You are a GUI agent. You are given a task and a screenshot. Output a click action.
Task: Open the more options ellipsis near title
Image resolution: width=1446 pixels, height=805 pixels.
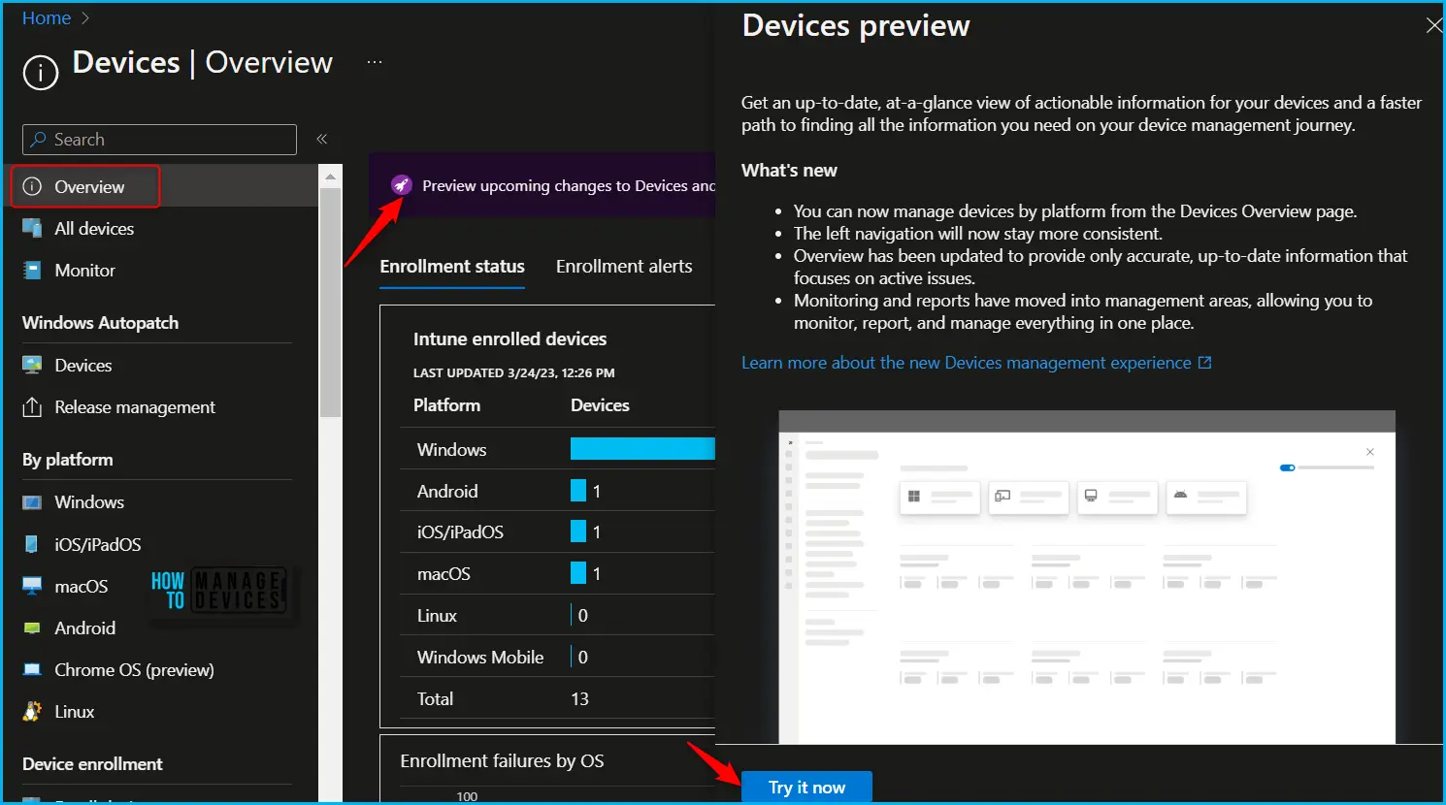coord(375,62)
